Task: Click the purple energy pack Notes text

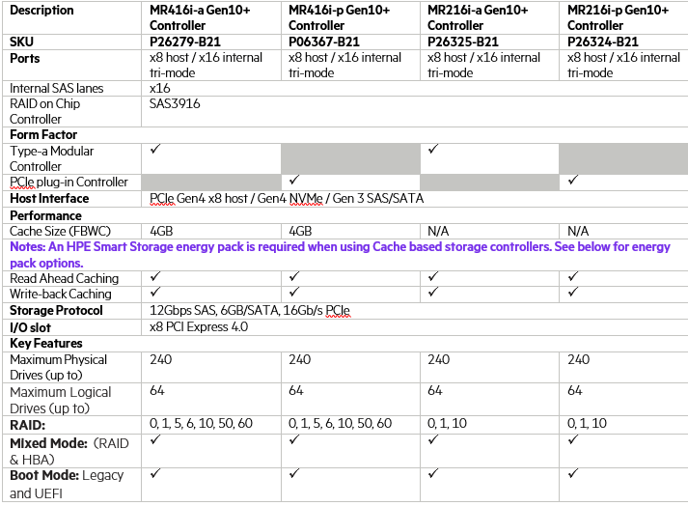Action: pyautogui.click(x=340, y=255)
